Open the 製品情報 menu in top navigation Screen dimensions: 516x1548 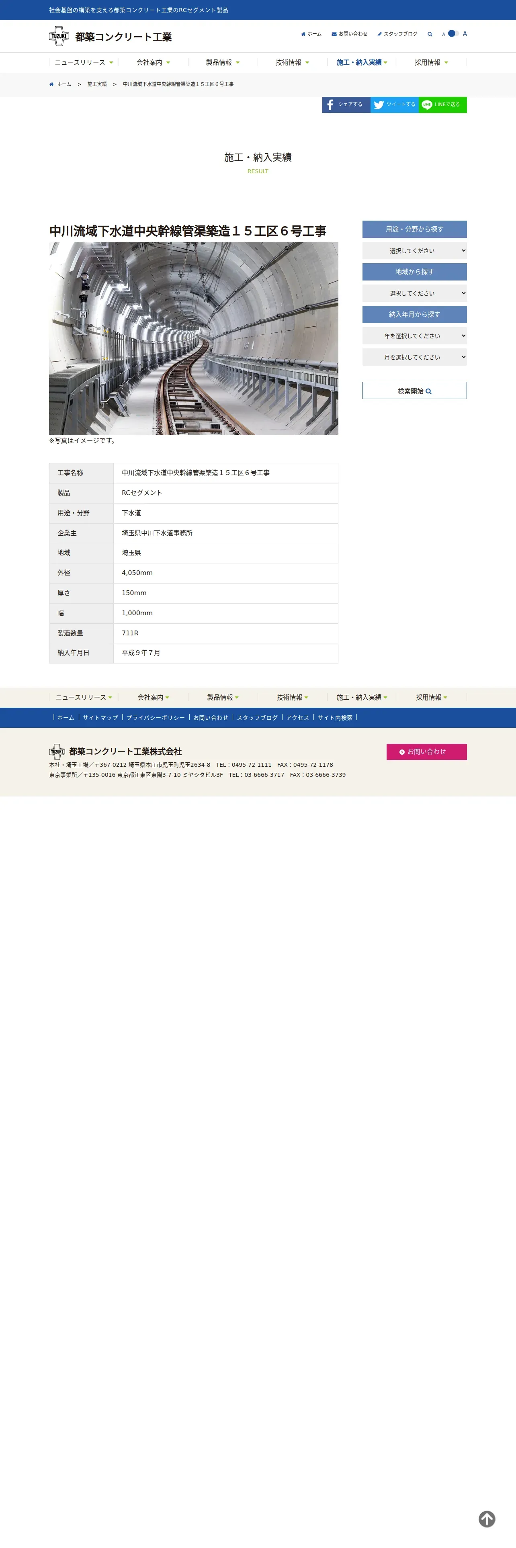pyautogui.click(x=223, y=63)
